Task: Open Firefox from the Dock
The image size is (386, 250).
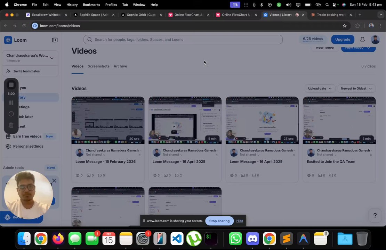Action: click(58, 239)
